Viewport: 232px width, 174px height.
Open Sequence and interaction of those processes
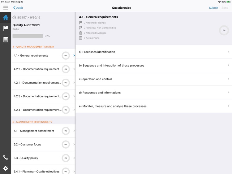pos(111,65)
